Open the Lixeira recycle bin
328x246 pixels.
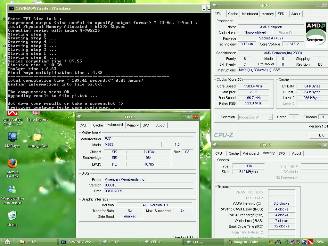pyautogui.click(x=12, y=218)
